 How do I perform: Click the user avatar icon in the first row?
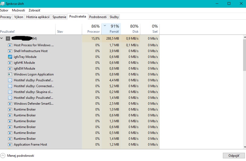pos(8,39)
